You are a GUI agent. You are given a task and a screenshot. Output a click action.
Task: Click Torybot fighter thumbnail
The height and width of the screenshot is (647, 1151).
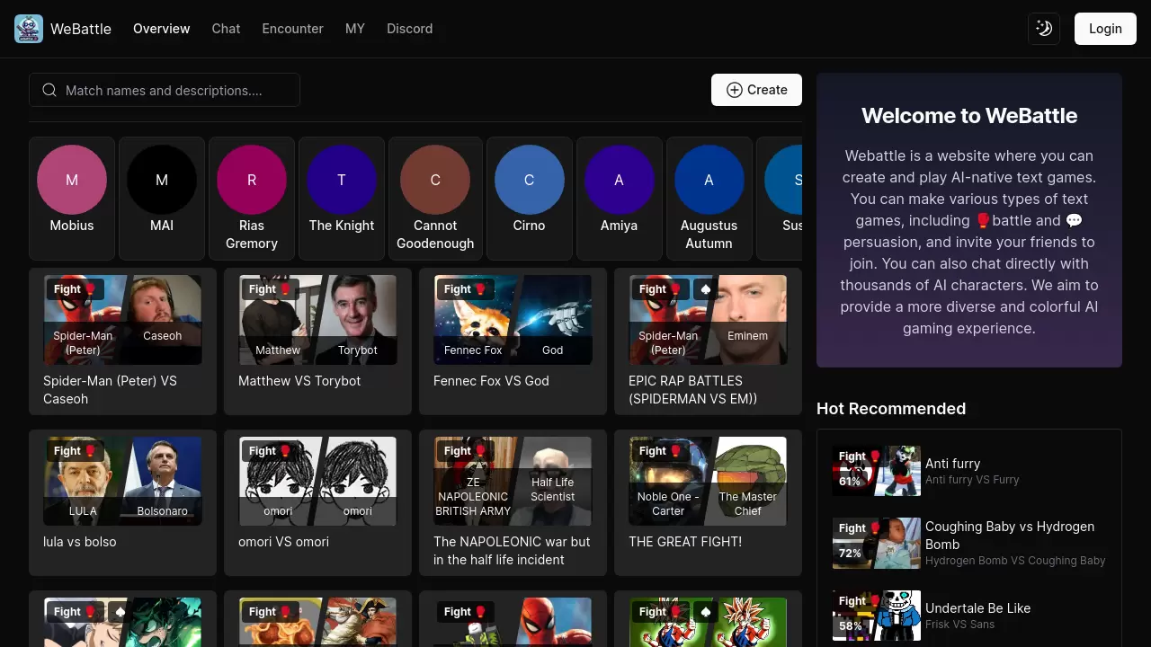point(359,320)
